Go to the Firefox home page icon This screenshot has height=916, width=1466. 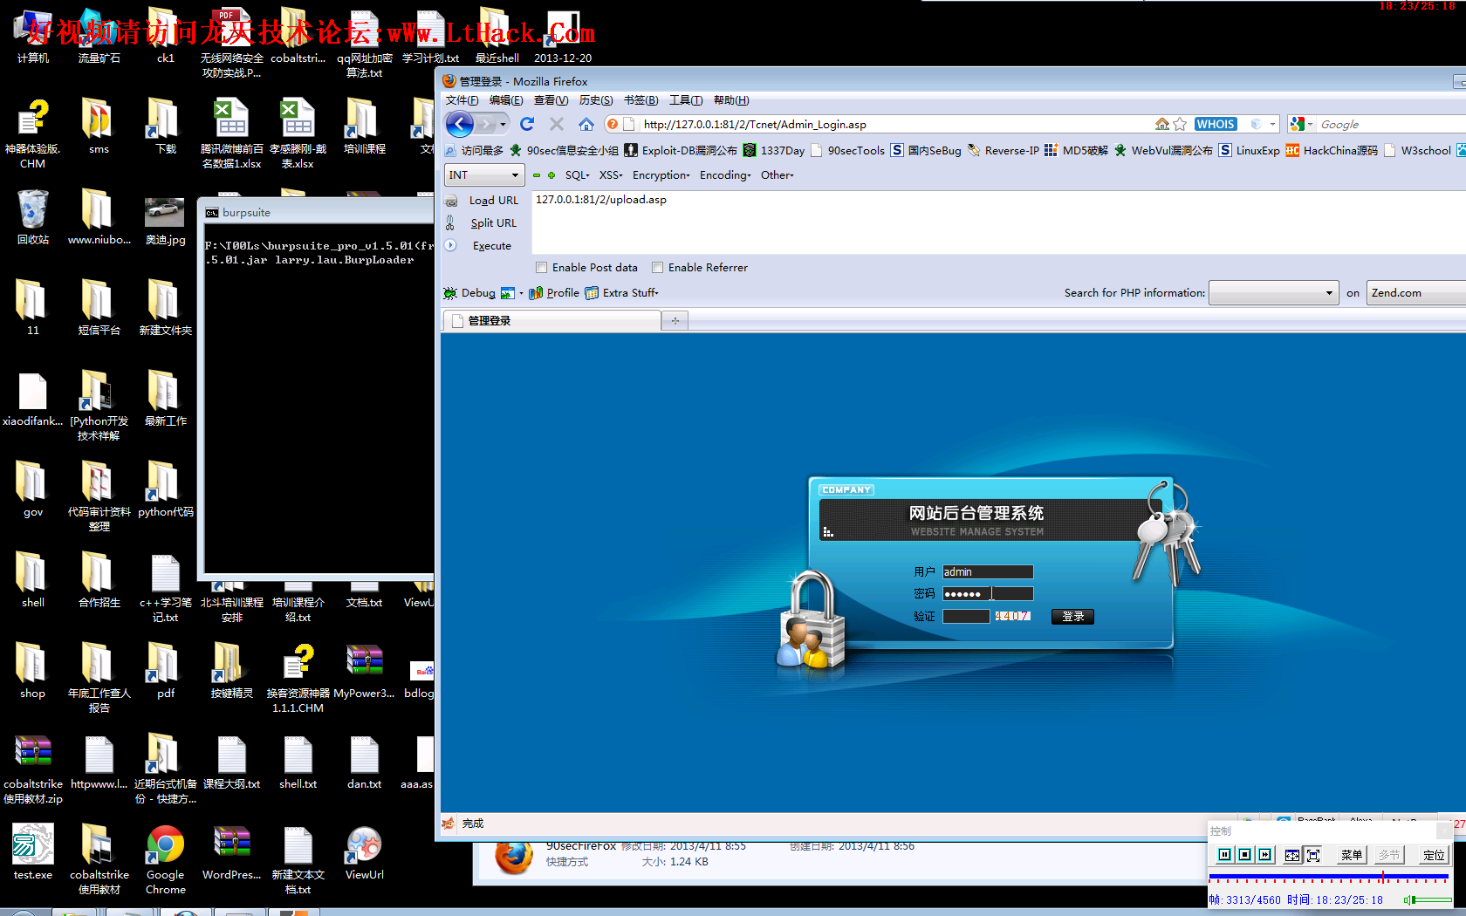point(586,124)
